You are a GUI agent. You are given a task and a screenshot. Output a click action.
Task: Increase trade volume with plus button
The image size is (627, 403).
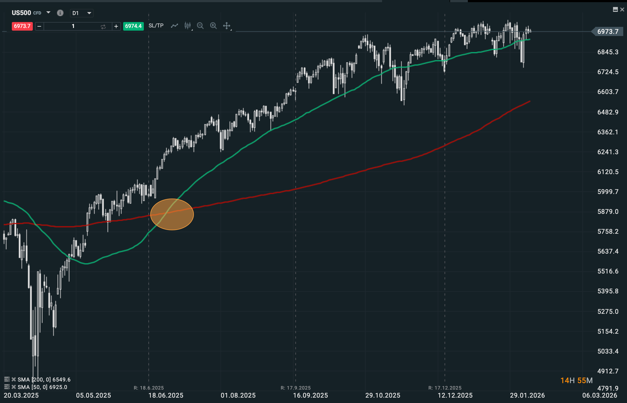click(x=116, y=26)
